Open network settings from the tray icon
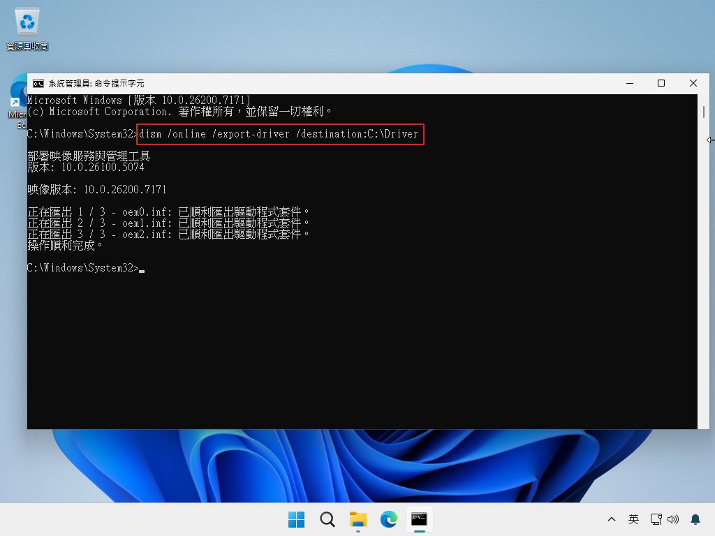Image resolution: width=715 pixels, height=536 pixels. [x=656, y=519]
